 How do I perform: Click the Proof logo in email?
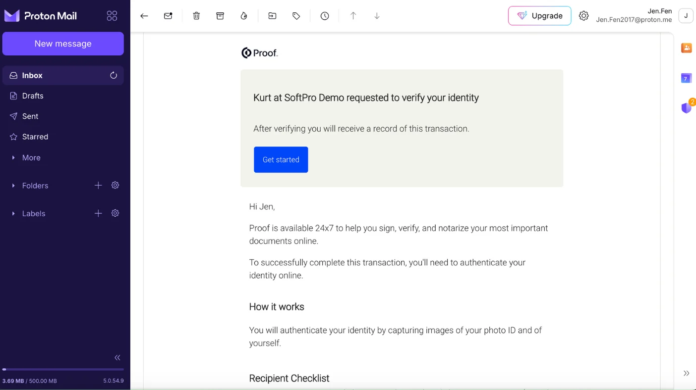click(260, 53)
